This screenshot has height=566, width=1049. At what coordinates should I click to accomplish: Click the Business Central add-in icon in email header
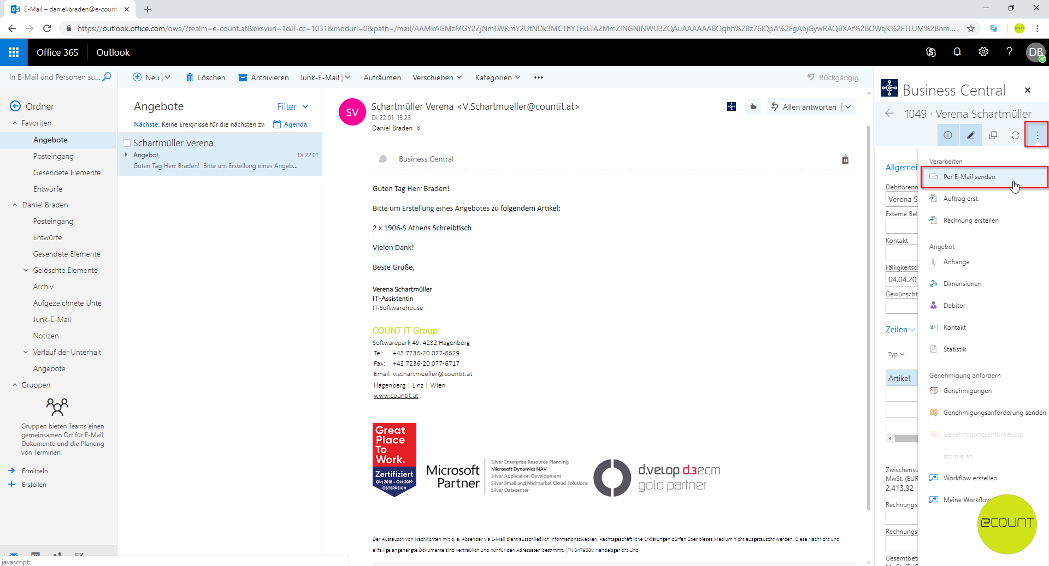[732, 106]
